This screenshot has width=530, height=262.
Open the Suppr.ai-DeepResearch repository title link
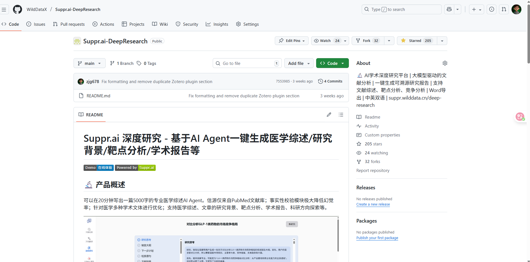click(115, 41)
